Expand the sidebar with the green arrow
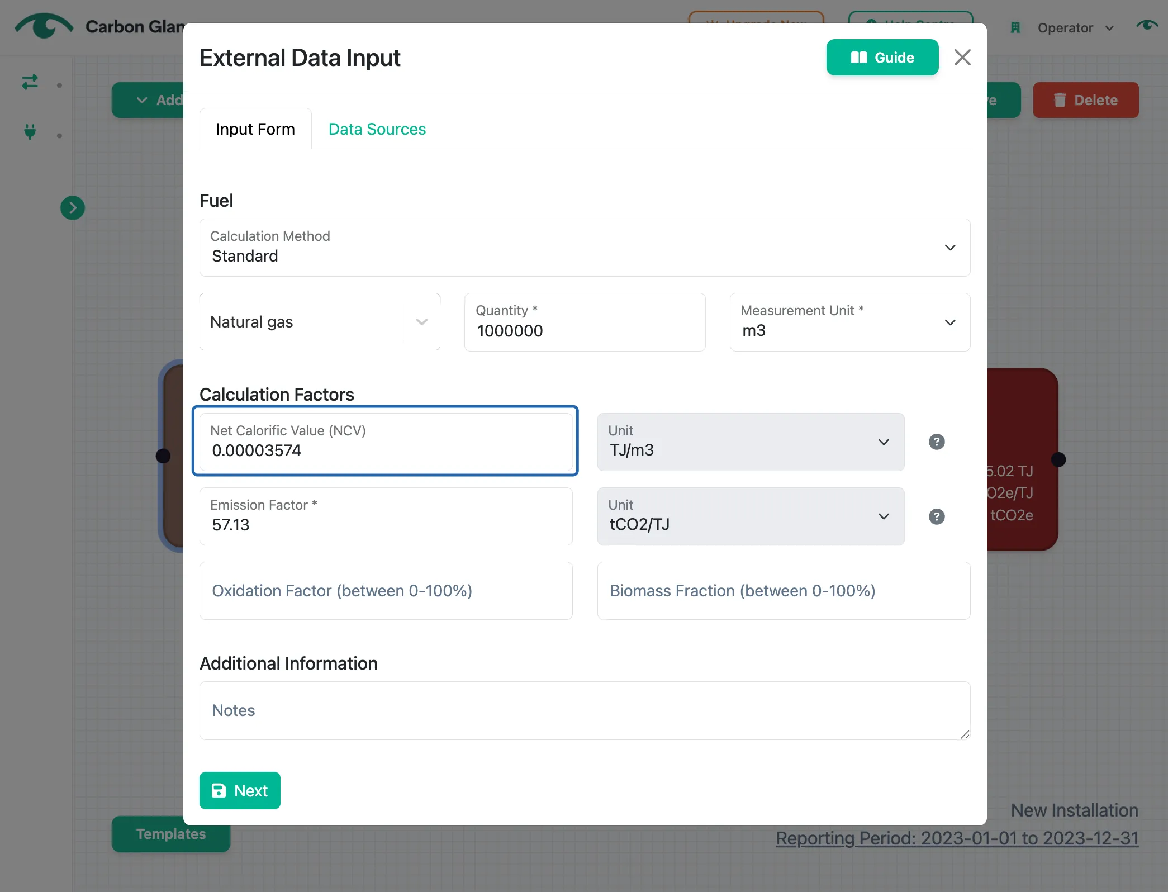The width and height of the screenshot is (1168, 892). 73,208
